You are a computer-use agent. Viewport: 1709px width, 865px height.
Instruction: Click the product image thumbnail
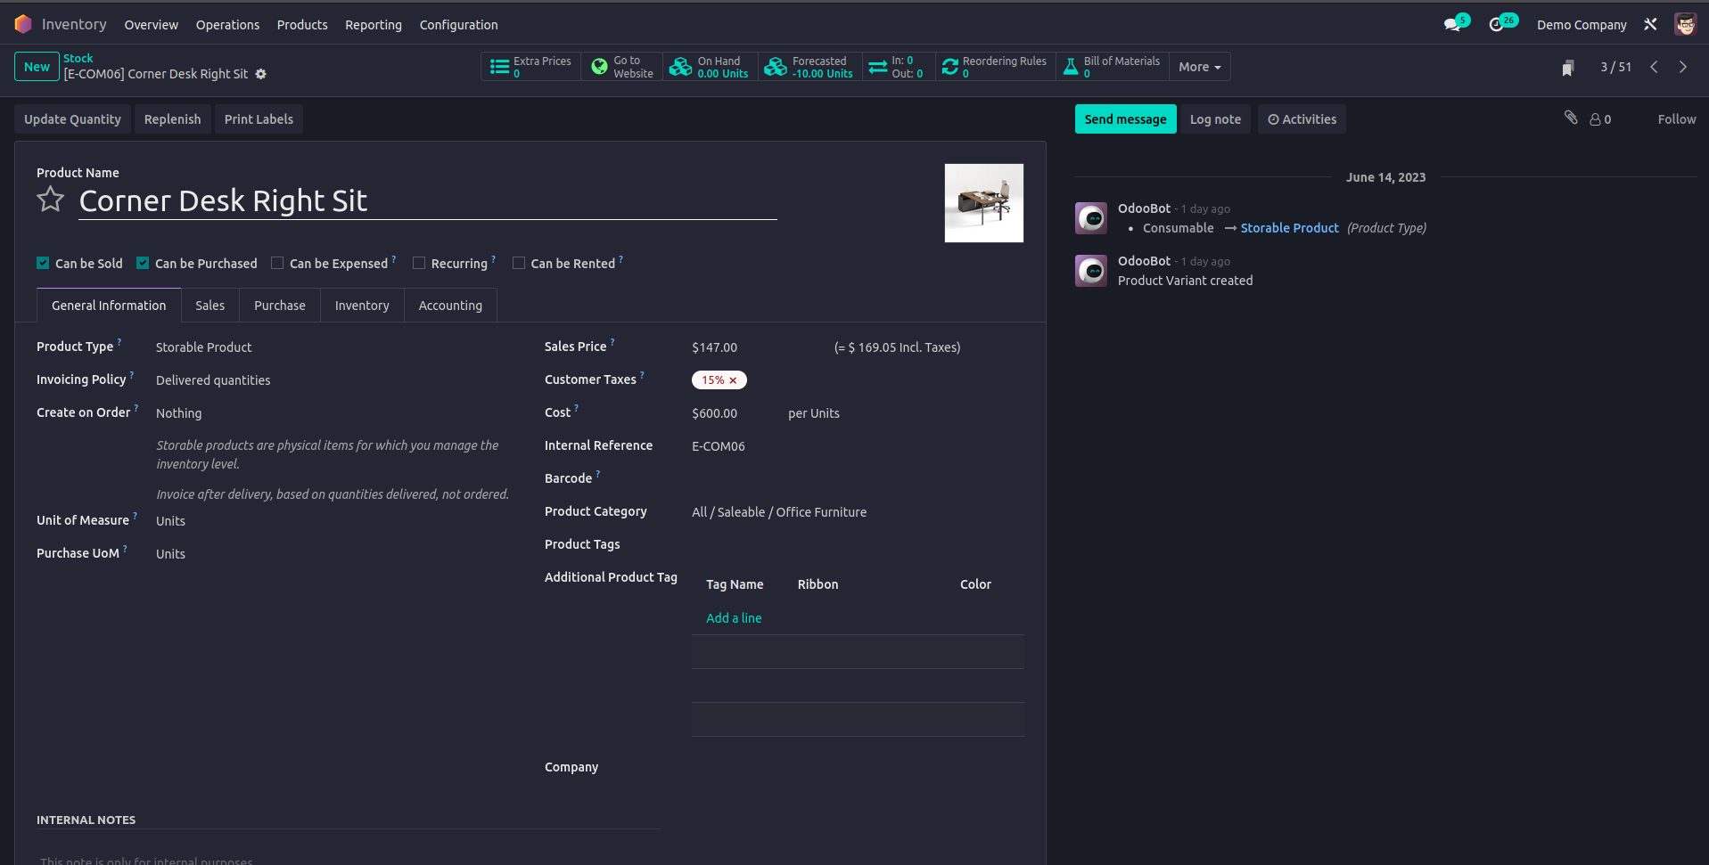tap(983, 203)
